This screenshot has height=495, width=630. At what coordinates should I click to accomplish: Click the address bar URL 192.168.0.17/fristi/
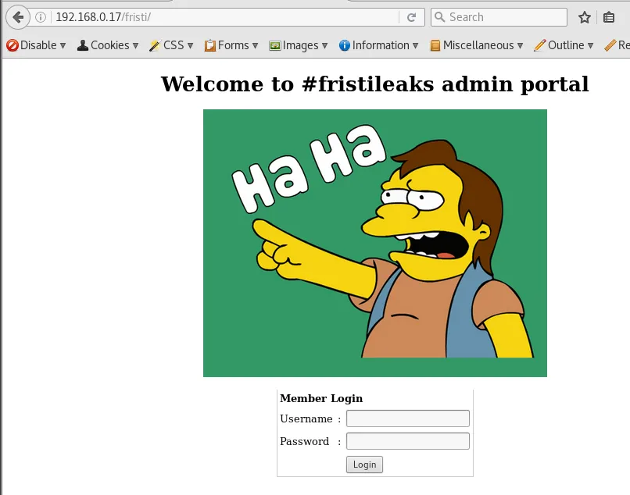[103, 17]
